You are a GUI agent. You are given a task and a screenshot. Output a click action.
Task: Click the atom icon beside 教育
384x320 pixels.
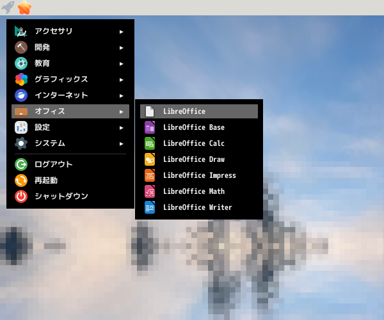[21, 63]
